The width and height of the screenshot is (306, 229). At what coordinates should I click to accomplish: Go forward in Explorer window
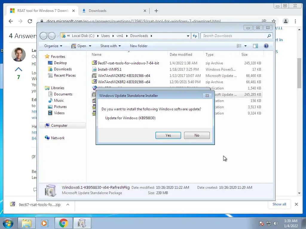(52, 36)
